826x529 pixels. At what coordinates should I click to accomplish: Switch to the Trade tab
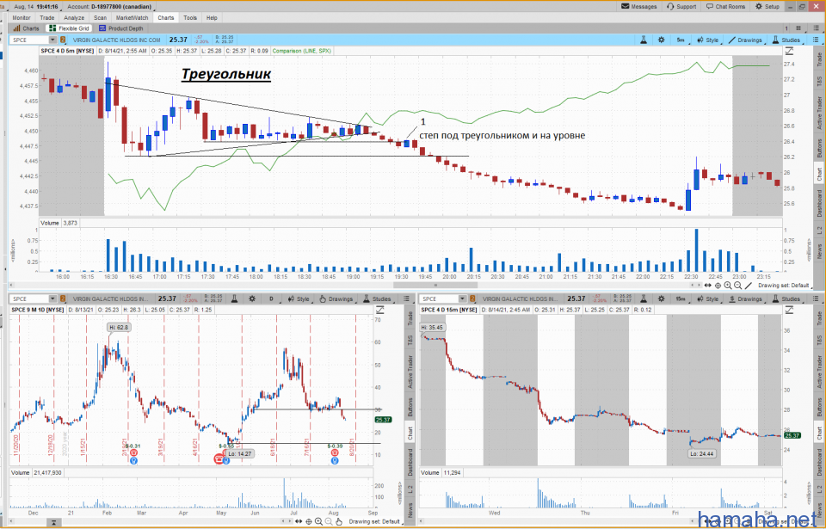(46, 17)
